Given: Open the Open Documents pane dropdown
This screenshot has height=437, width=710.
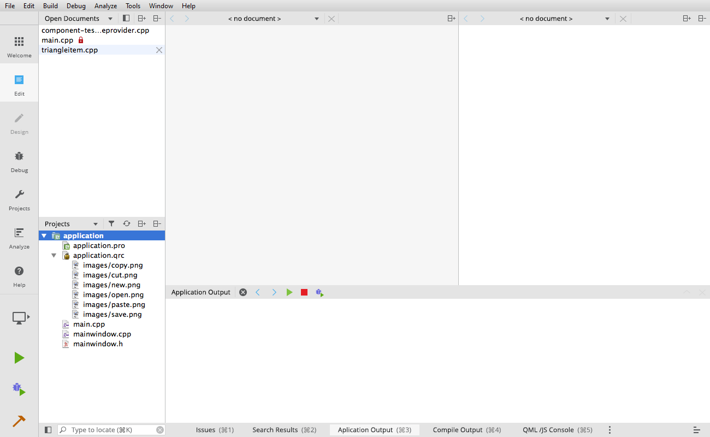Looking at the screenshot, I should click(x=110, y=19).
